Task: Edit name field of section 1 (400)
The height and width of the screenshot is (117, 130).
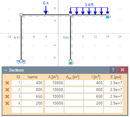Action: [x=32, y=83]
